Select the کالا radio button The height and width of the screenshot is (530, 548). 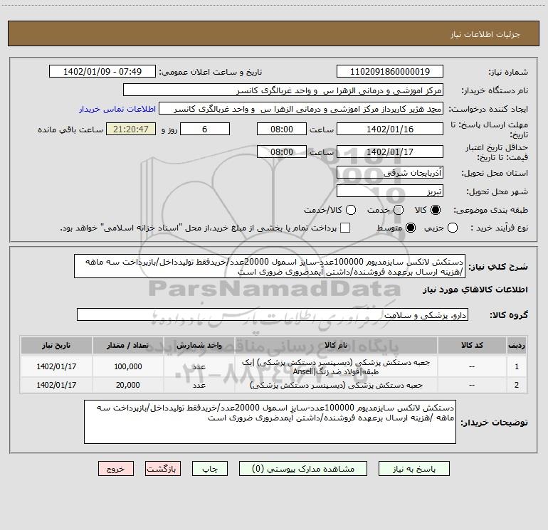tap(436, 210)
